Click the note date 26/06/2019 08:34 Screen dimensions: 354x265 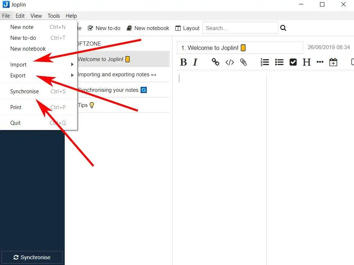(x=329, y=47)
